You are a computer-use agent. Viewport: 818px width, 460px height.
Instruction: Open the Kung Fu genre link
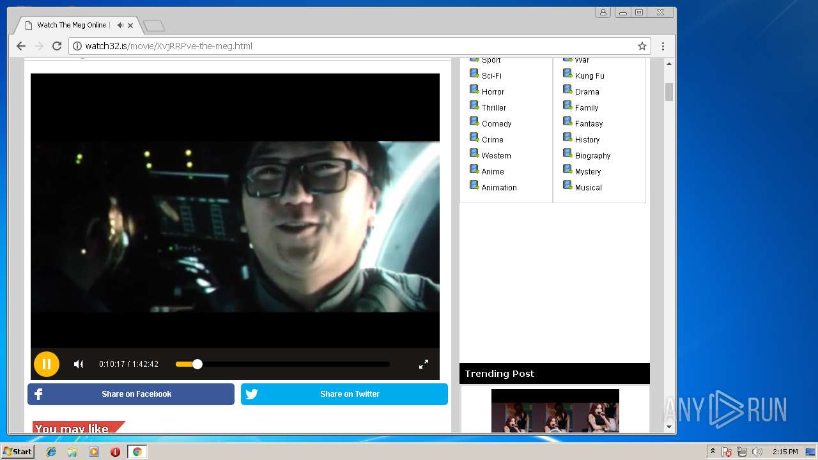pos(589,75)
